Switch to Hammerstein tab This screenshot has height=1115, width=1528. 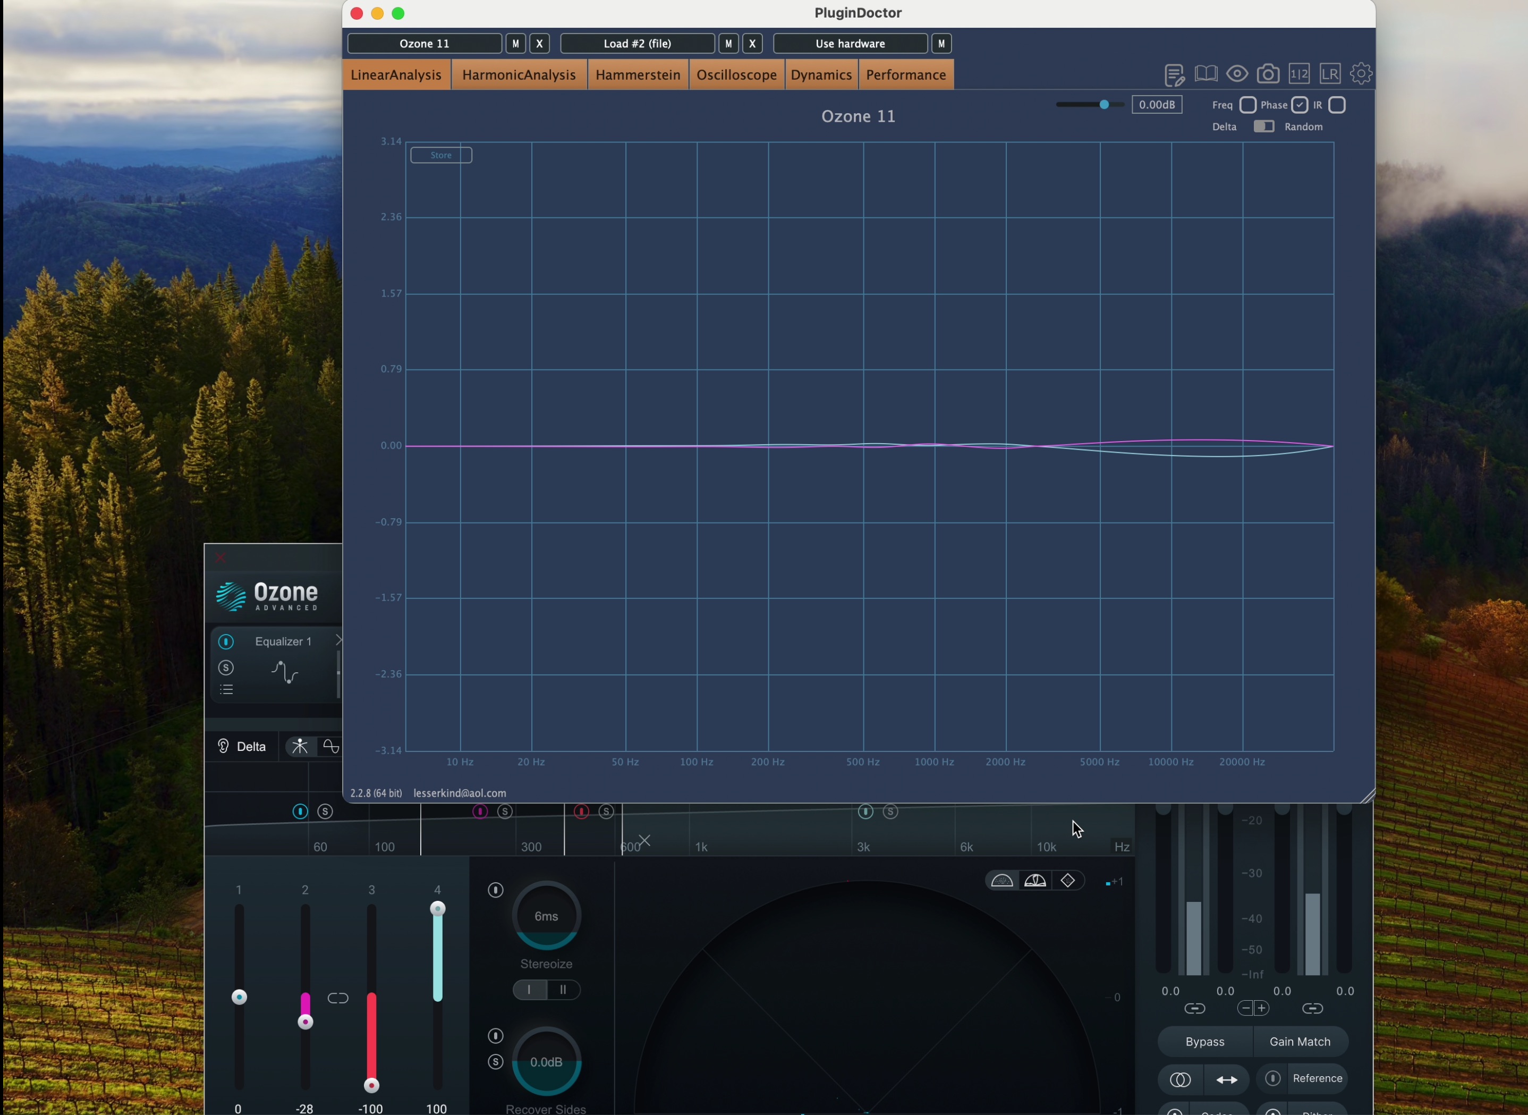(x=638, y=75)
